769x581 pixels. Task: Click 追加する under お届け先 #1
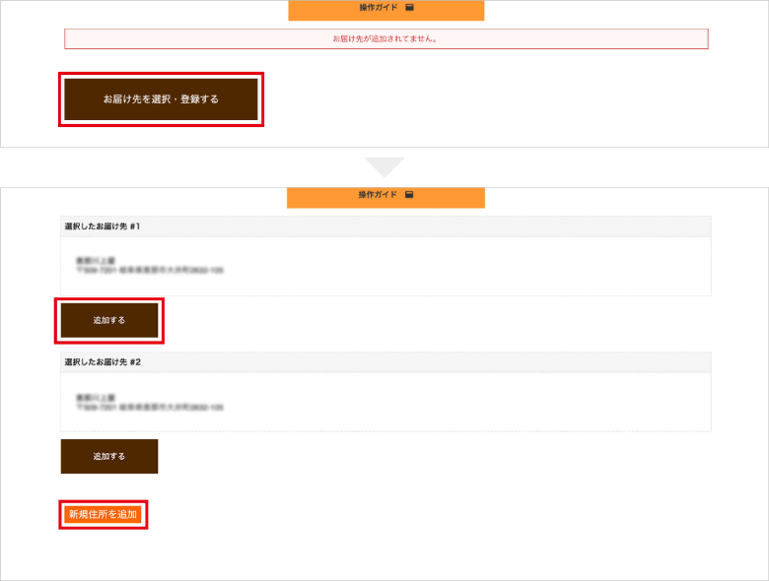(109, 320)
